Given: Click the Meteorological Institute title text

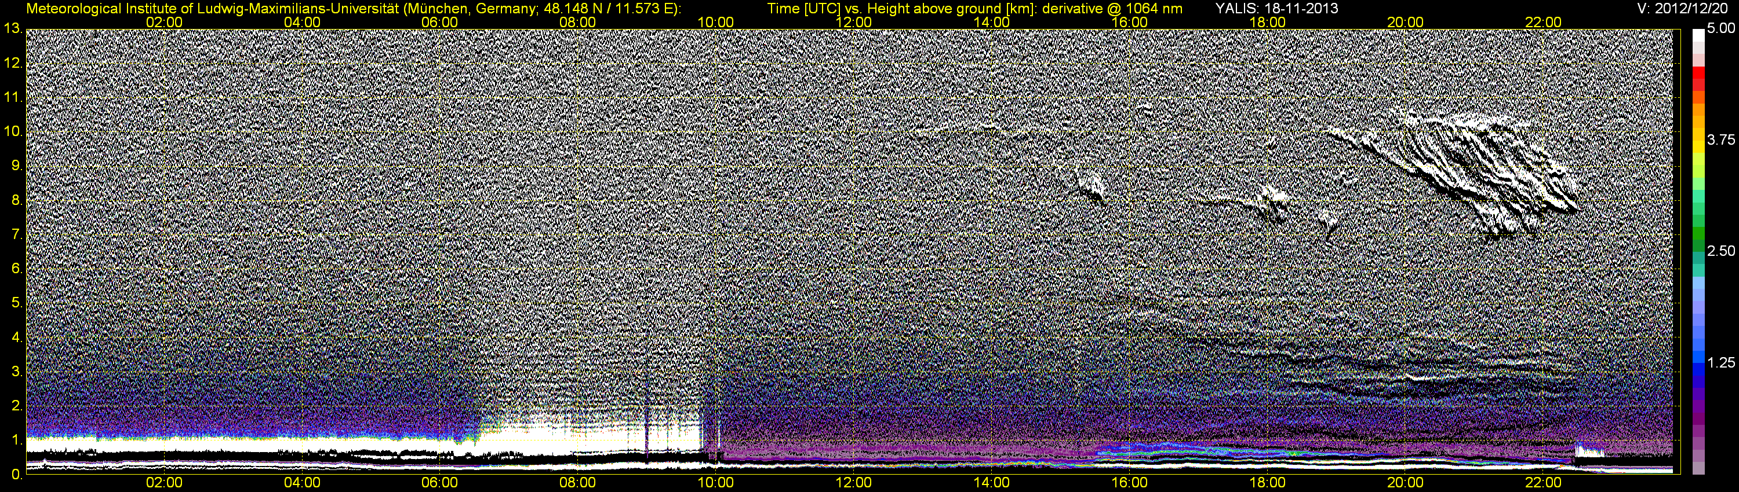Looking at the screenshot, I should pyautogui.click(x=354, y=9).
